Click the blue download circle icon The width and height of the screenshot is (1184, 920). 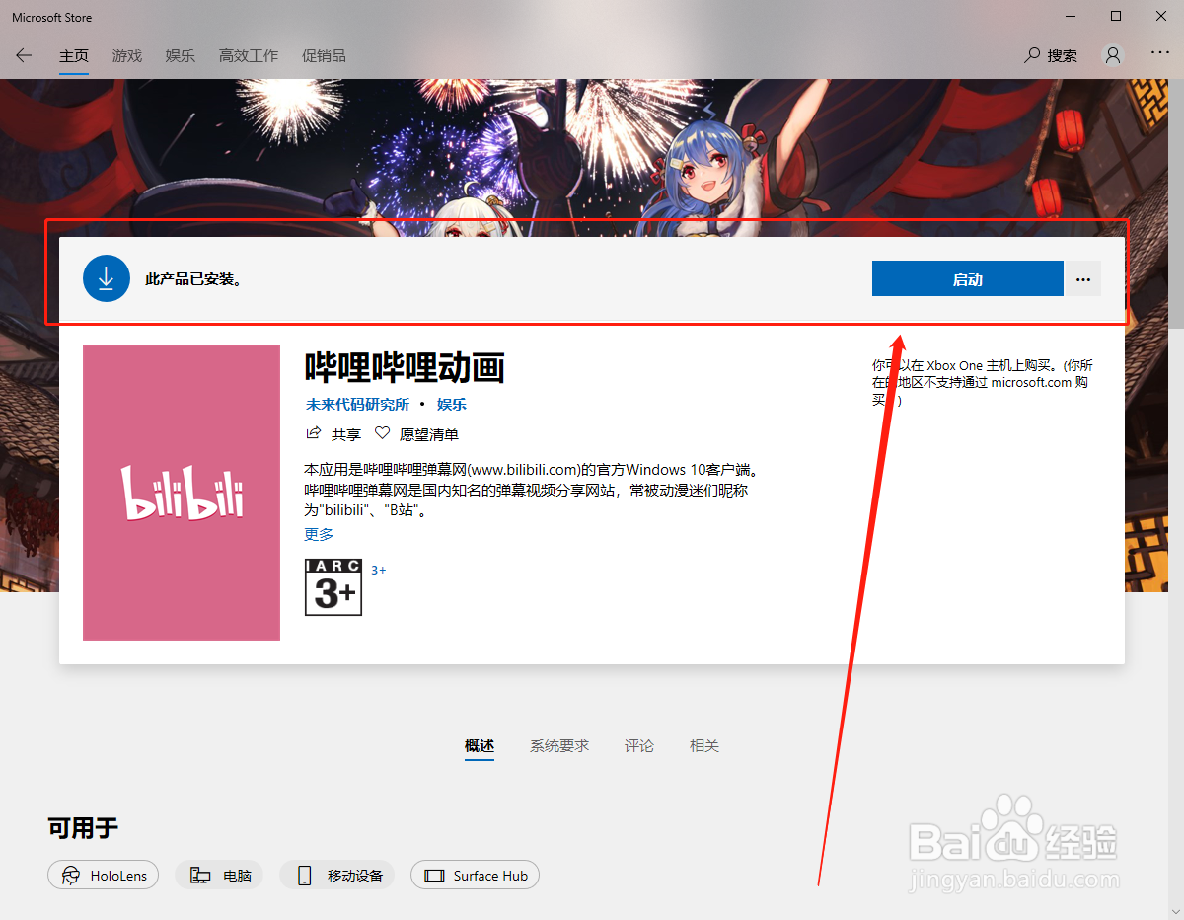click(x=107, y=278)
